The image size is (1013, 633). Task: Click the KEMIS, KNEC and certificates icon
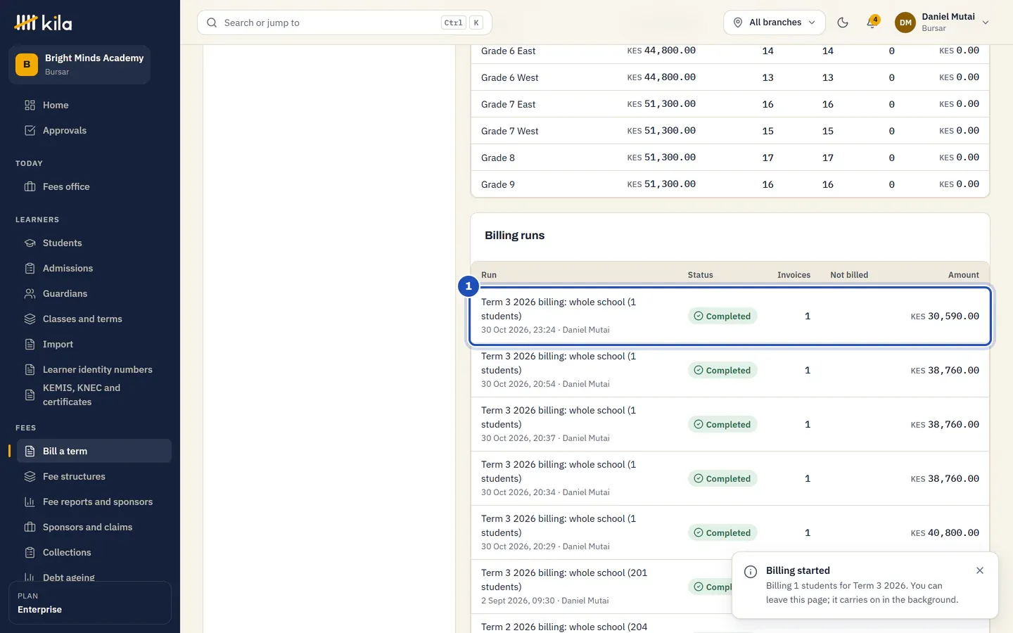point(30,395)
